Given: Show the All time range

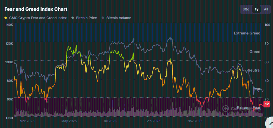Looking at the screenshot, I should (266, 9).
